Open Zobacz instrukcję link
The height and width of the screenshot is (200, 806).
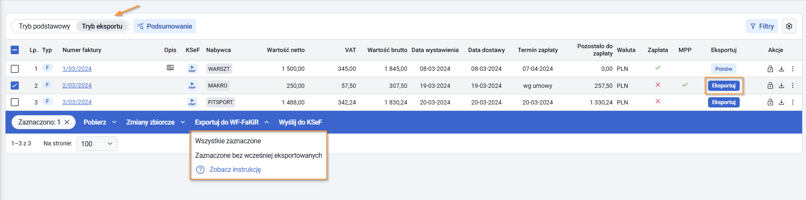pos(235,169)
